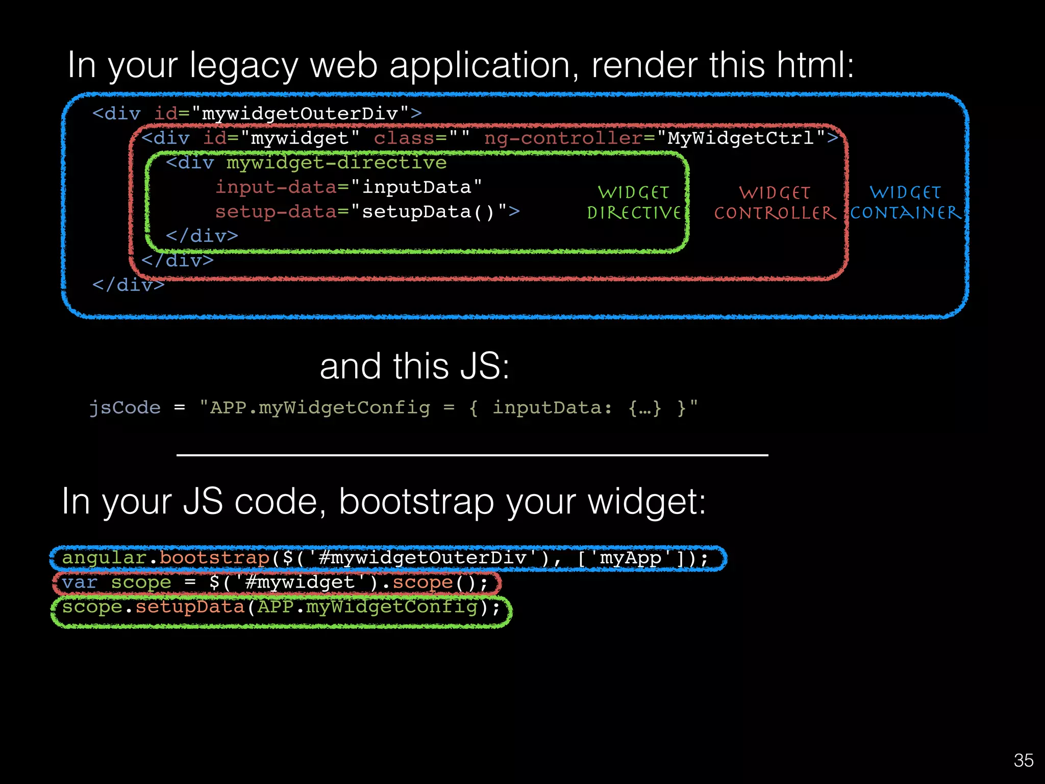Screen dimensions: 1045x784
Task: Click the scope.setupData call line
Action: [281, 607]
